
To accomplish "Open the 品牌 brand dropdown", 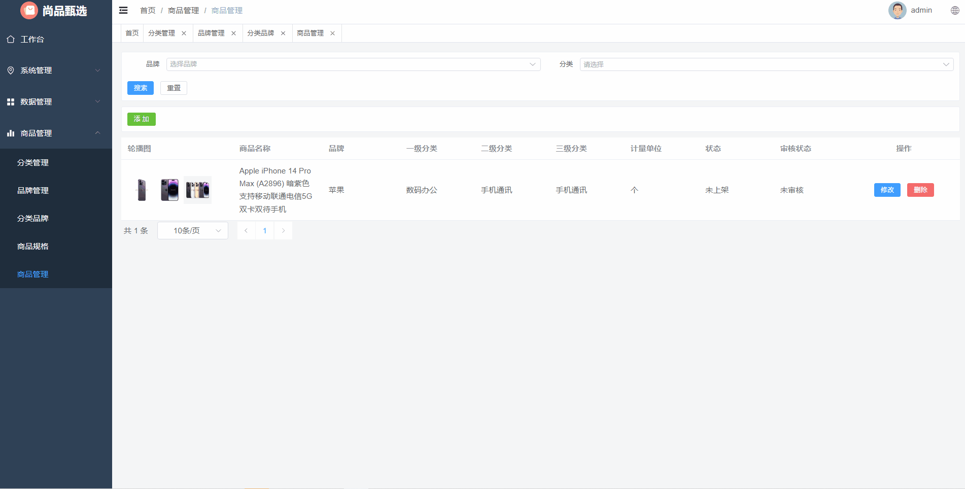I will [x=354, y=64].
